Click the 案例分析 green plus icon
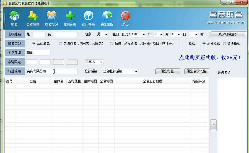Image resolution: width=249 pixels, height=153 pixels. click(x=70, y=16)
